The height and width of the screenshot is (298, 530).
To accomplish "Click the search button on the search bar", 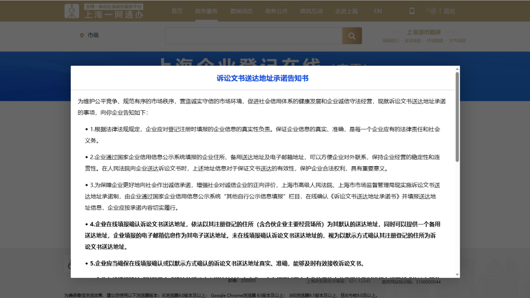I will tap(352, 36).
